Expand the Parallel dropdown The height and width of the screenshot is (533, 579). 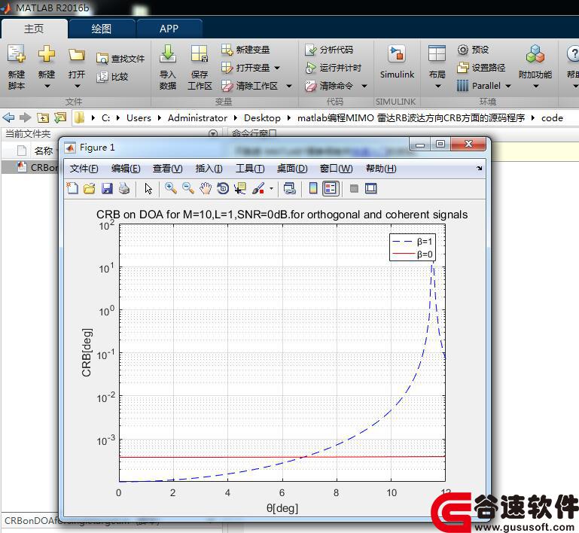click(x=508, y=87)
